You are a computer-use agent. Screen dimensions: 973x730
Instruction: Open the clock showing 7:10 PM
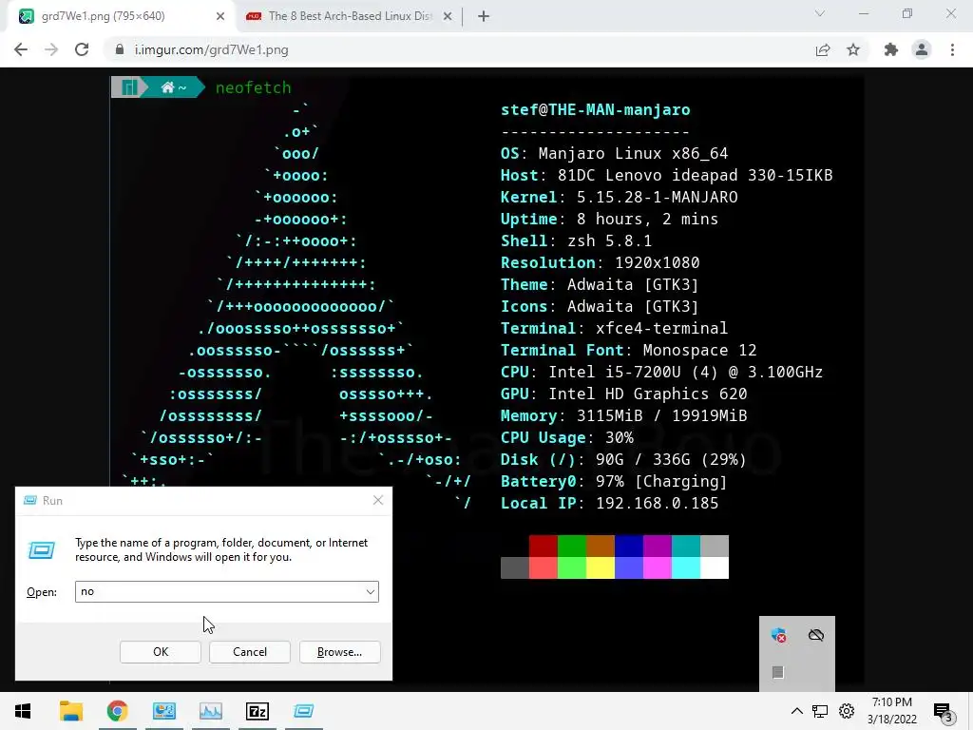891,711
